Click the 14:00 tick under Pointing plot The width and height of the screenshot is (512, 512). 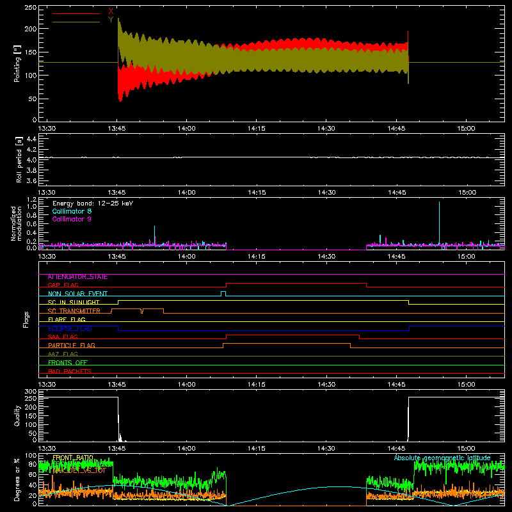(186, 129)
